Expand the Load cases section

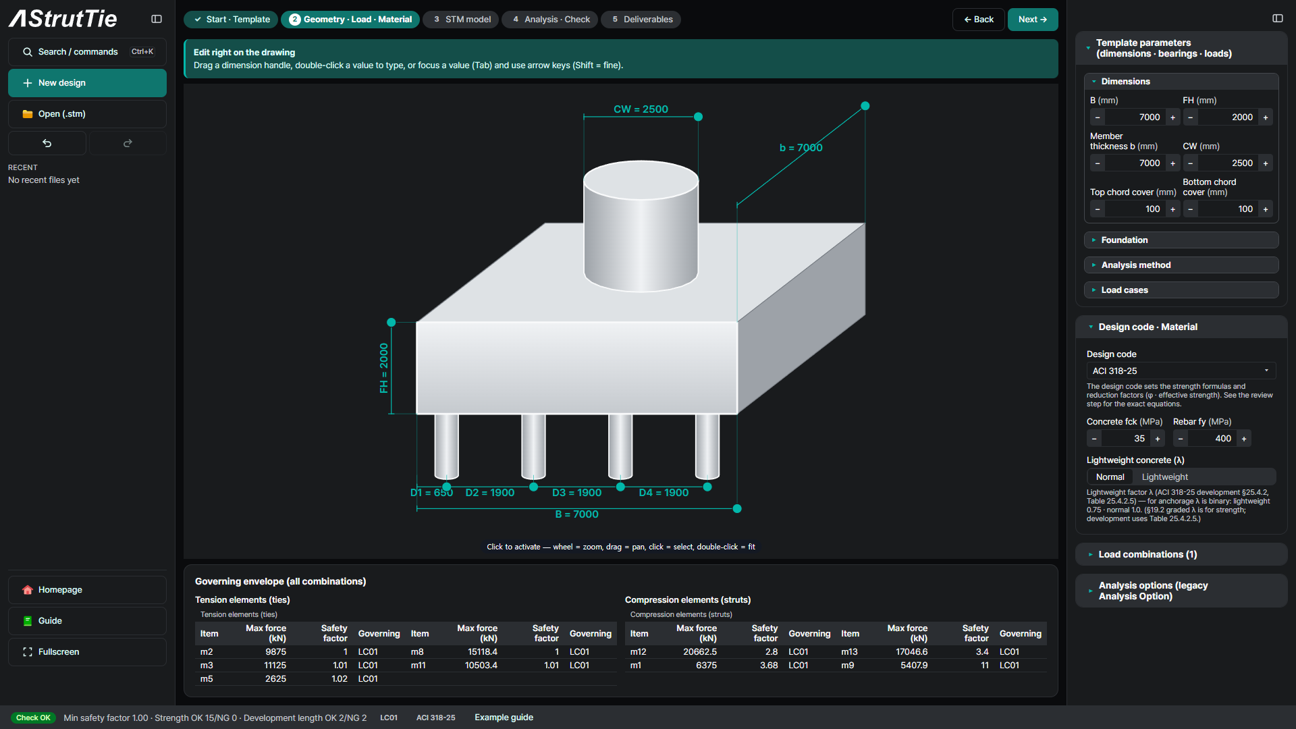[1181, 290]
